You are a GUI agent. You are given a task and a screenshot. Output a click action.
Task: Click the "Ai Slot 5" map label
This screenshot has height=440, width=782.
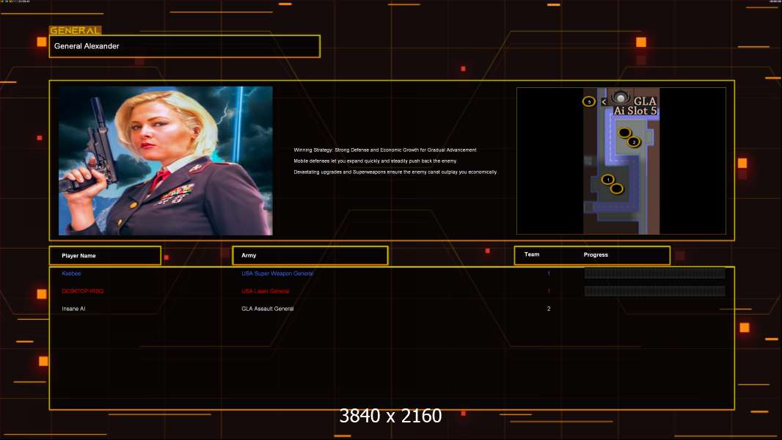pyautogui.click(x=635, y=111)
